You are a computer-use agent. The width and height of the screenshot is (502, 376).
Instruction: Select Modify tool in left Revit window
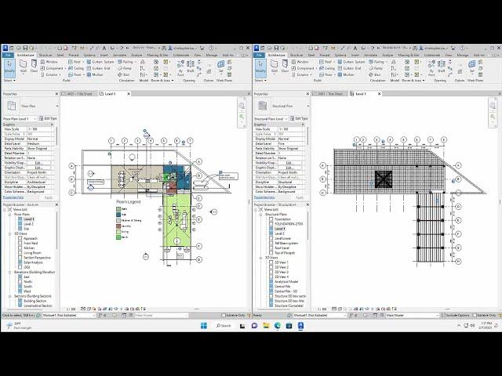[x=9, y=68]
